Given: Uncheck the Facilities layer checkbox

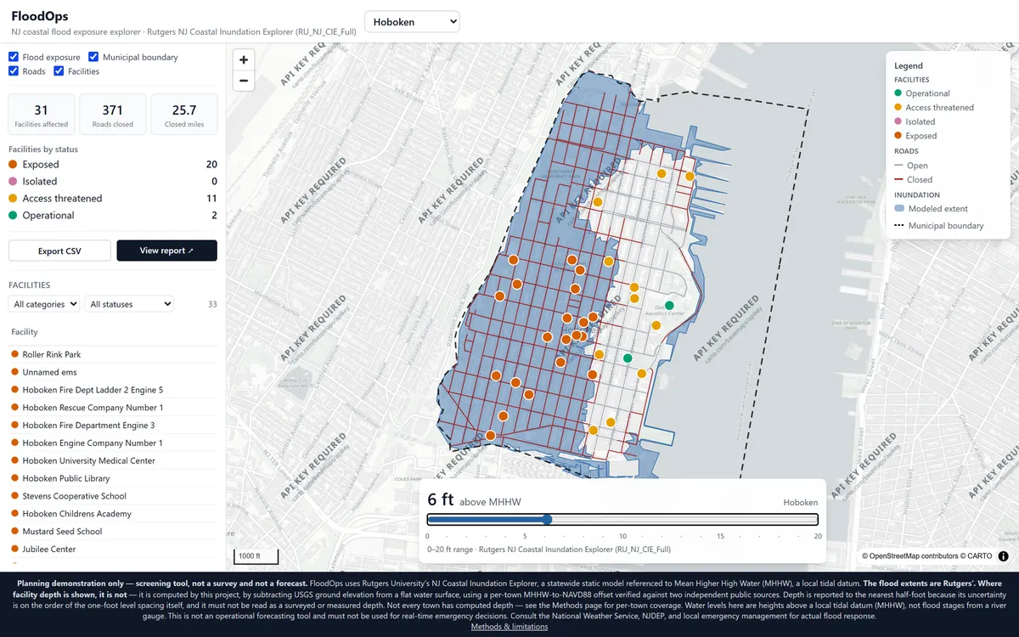Looking at the screenshot, I should [59, 71].
